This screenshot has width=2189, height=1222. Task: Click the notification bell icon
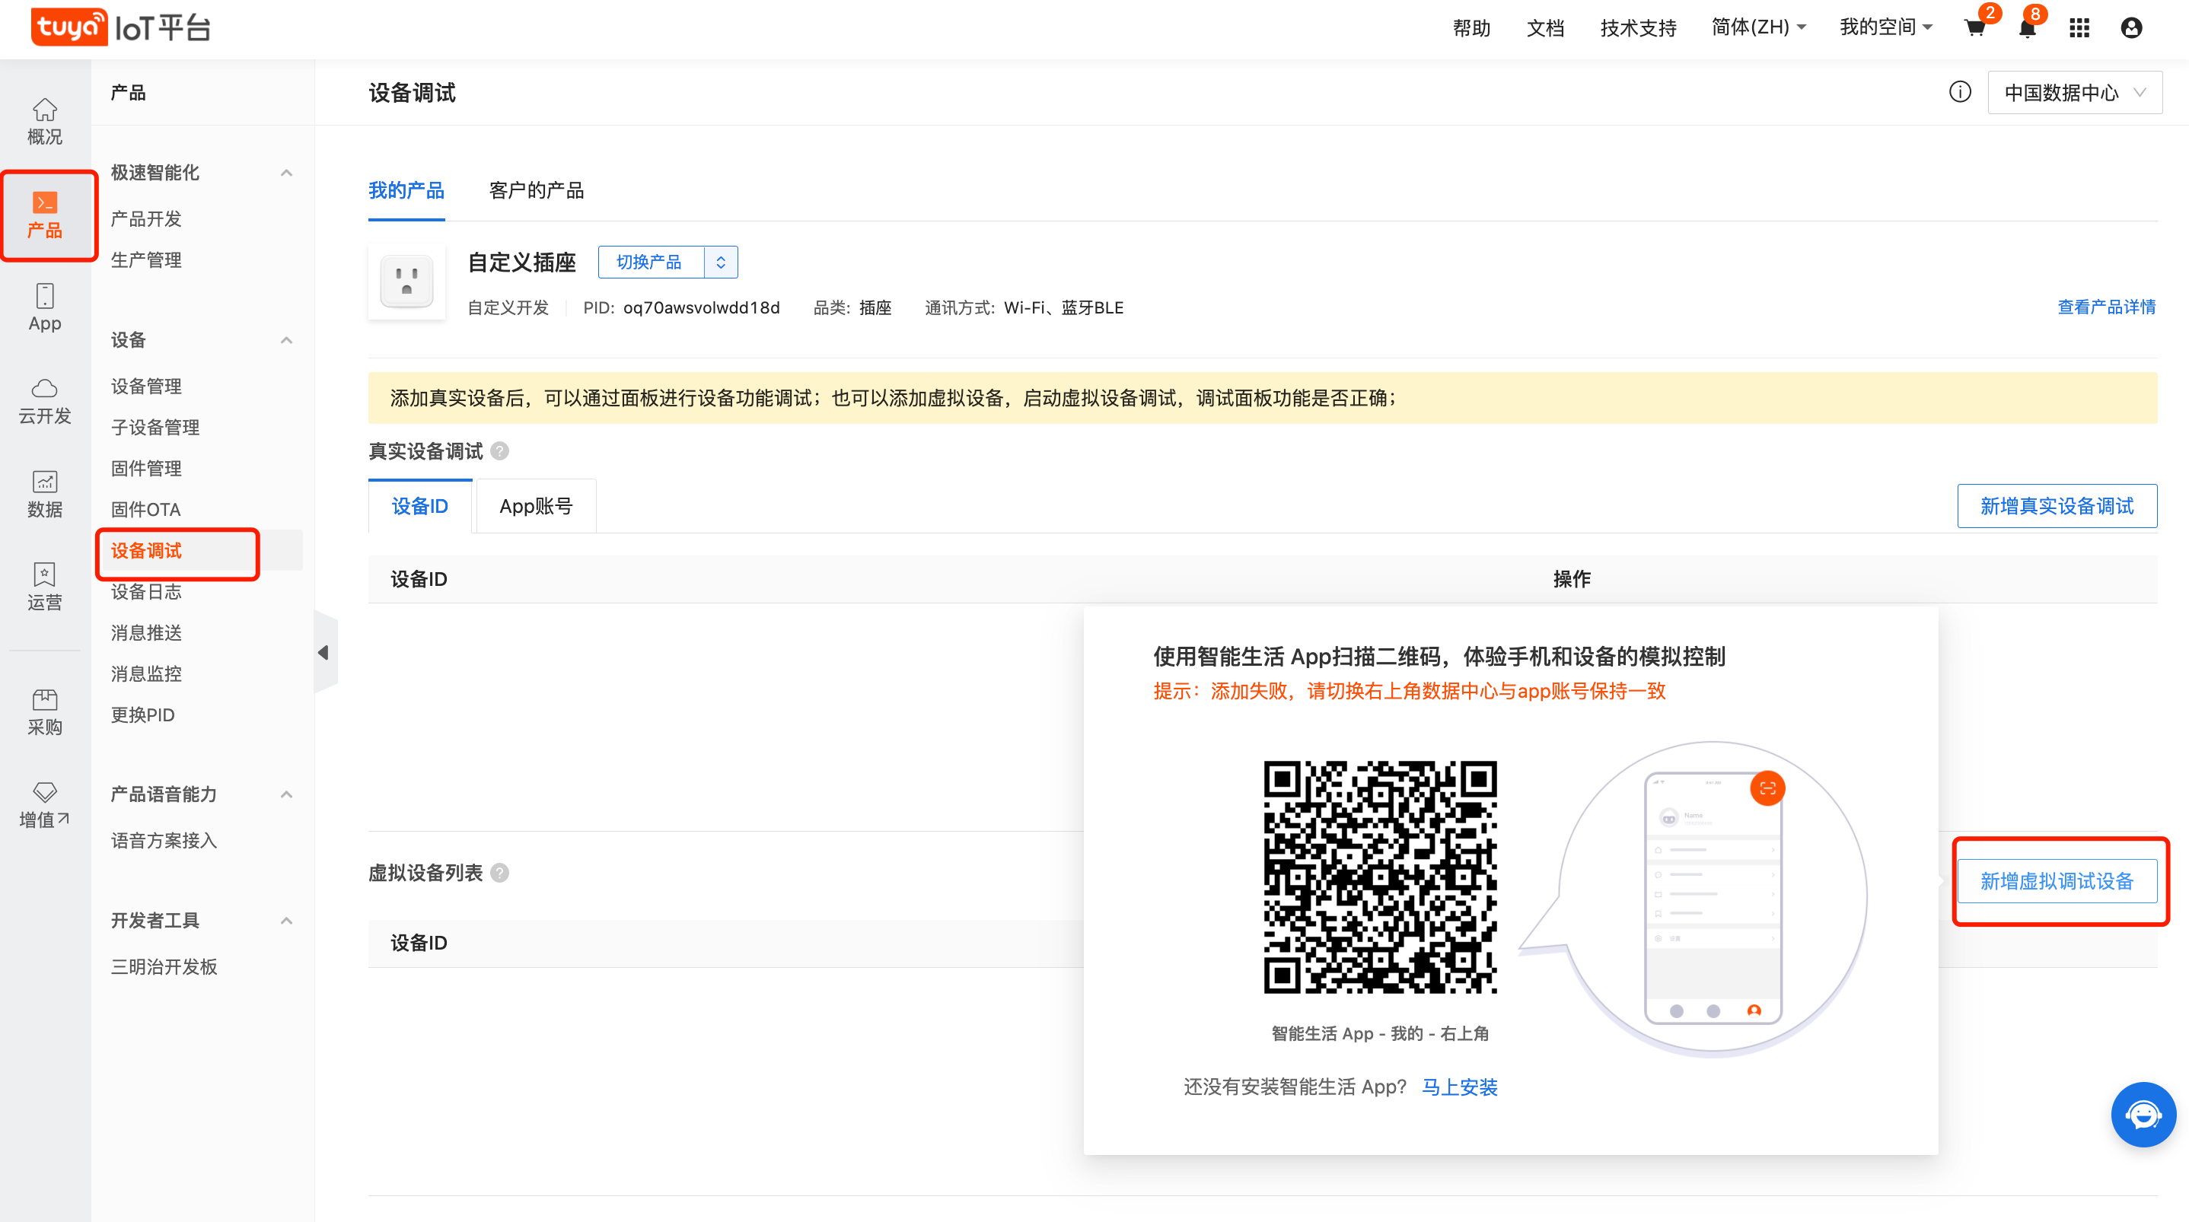click(x=2027, y=28)
